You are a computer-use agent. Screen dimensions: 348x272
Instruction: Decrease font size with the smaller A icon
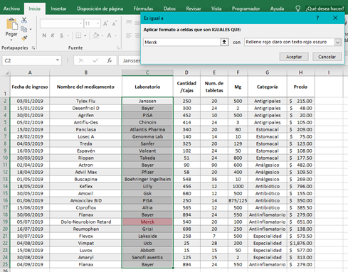coord(115,23)
